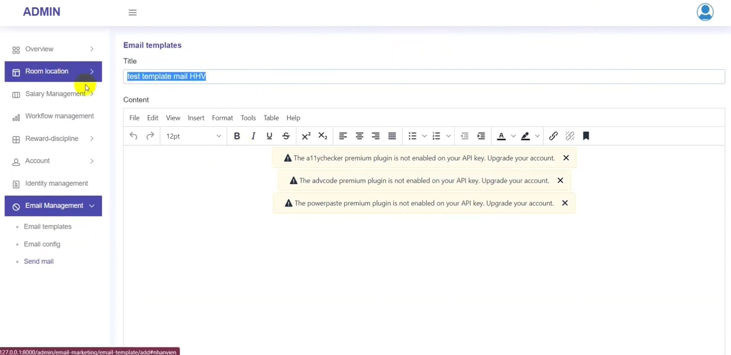The height and width of the screenshot is (355, 731).
Task: Open the Insert menu
Action: 196,118
